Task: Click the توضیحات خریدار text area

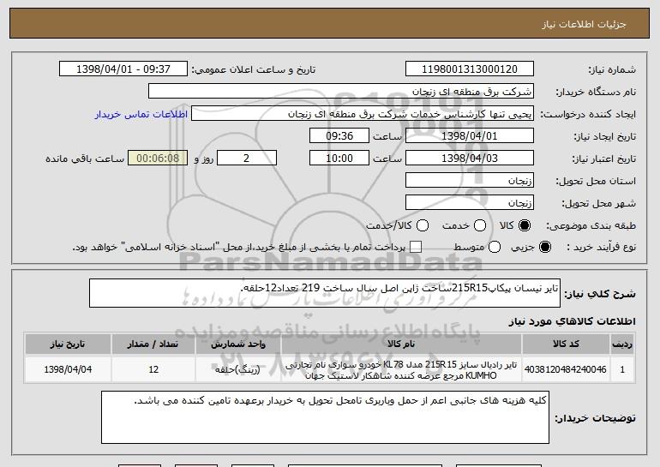Action: pos(325,417)
